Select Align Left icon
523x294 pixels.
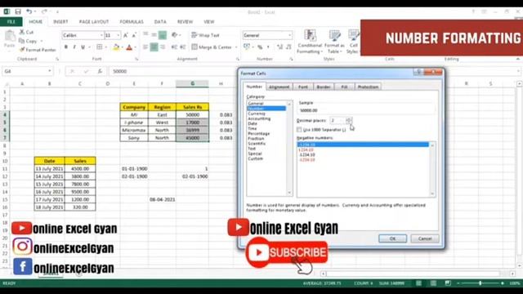(145, 47)
